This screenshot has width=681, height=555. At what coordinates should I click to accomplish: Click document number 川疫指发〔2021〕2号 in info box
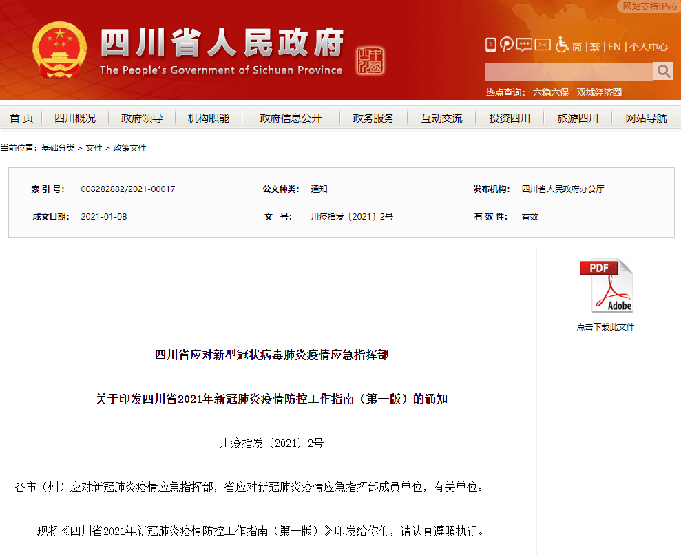coord(352,217)
